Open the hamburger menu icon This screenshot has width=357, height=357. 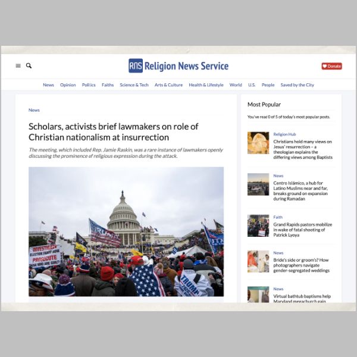click(x=18, y=65)
